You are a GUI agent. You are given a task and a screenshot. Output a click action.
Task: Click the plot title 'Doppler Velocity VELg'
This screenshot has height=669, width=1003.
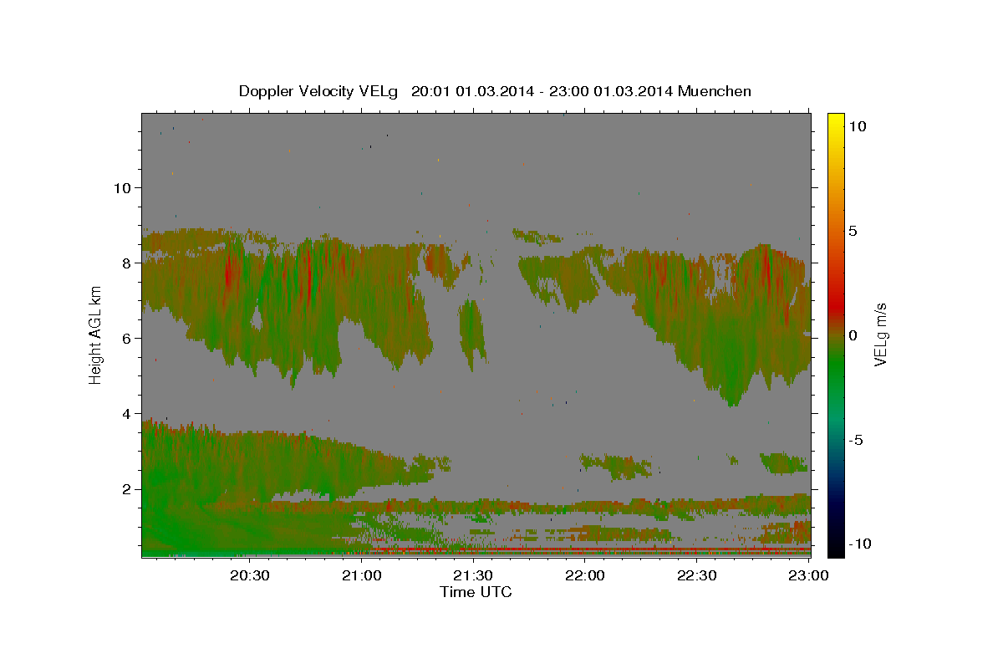point(318,91)
